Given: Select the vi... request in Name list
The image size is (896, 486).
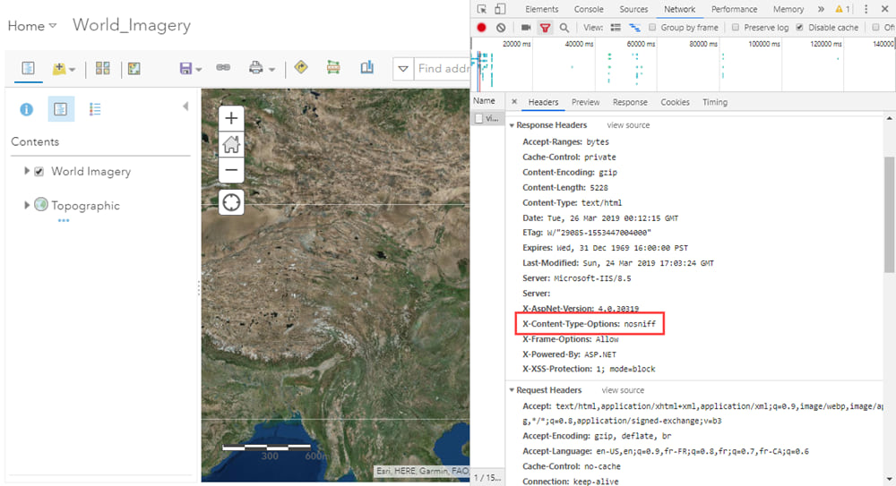Looking at the screenshot, I should coord(487,118).
